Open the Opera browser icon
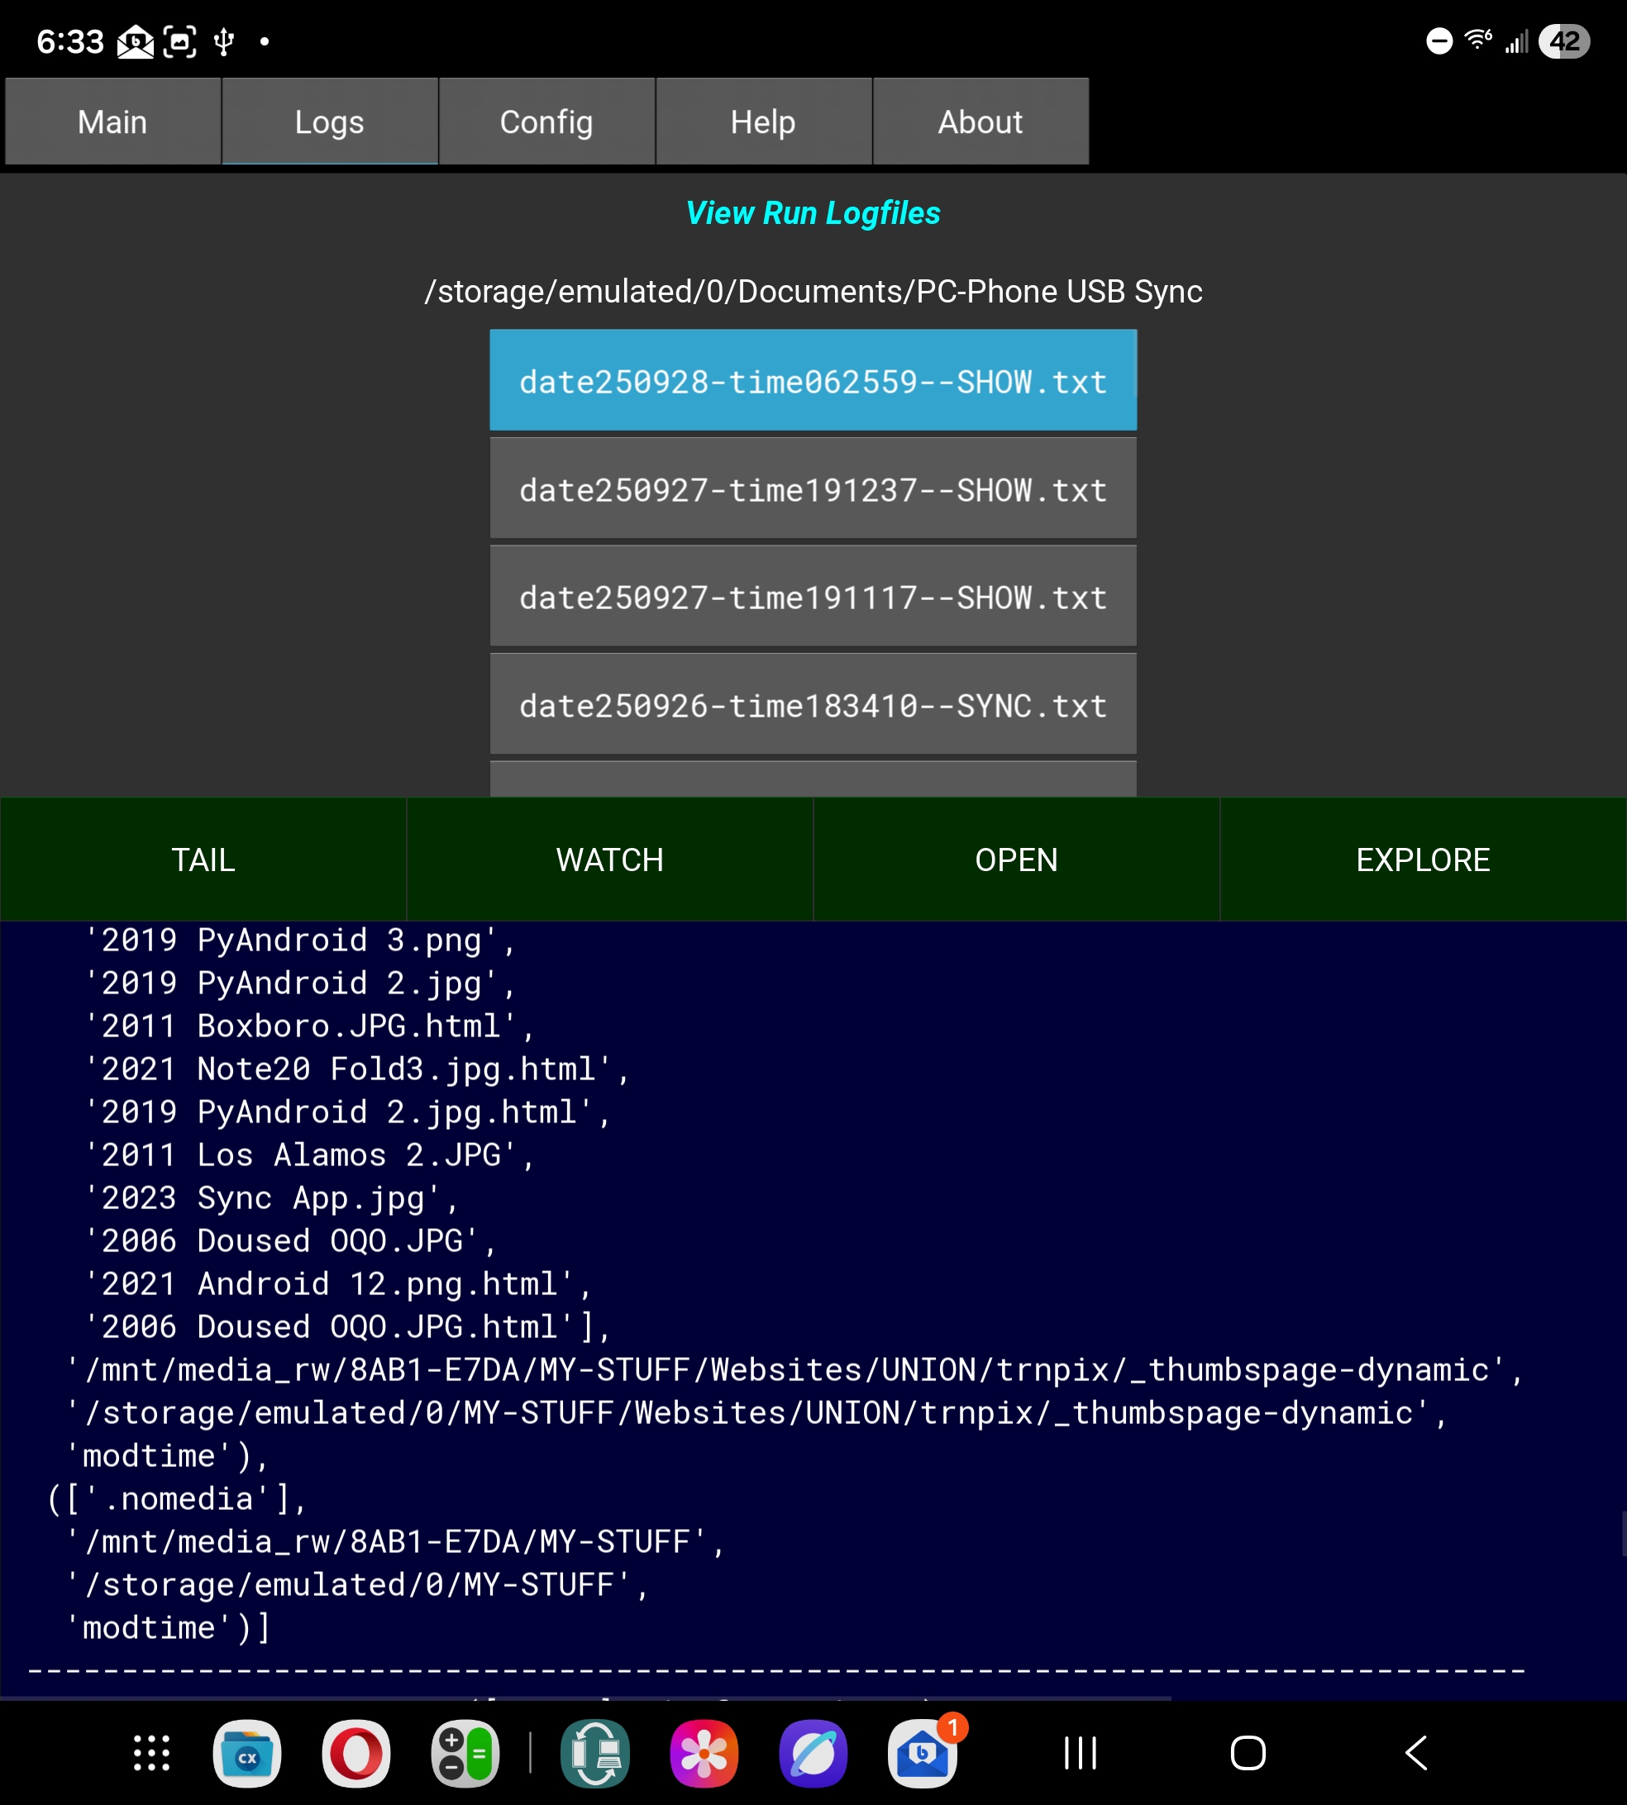The image size is (1627, 1805). coord(355,1752)
